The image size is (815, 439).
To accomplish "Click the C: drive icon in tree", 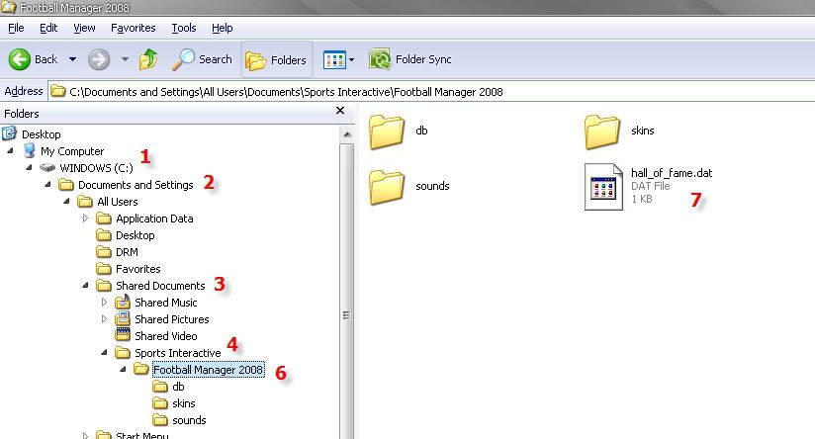I will click(x=47, y=167).
